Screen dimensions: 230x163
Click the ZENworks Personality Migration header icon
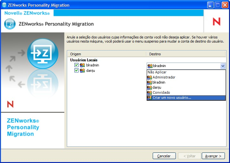[x=10, y=24]
